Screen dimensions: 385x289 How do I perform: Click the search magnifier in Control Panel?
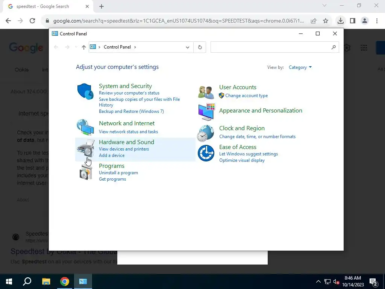(333, 47)
